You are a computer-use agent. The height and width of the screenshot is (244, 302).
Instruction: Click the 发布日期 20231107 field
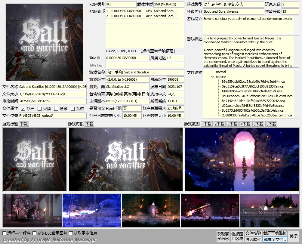click(175, 87)
